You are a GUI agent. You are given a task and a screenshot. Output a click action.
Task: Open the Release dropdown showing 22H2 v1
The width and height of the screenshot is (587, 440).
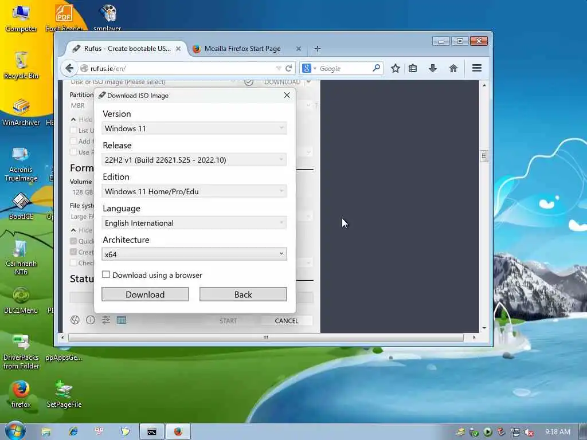click(194, 160)
